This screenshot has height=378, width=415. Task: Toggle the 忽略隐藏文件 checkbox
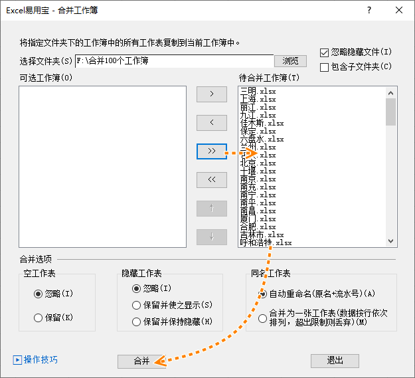point(324,52)
